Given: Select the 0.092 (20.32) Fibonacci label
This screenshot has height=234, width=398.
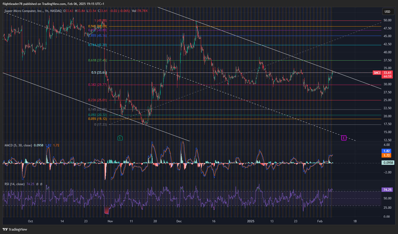Looking at the screenshot, I should (98, 115).
